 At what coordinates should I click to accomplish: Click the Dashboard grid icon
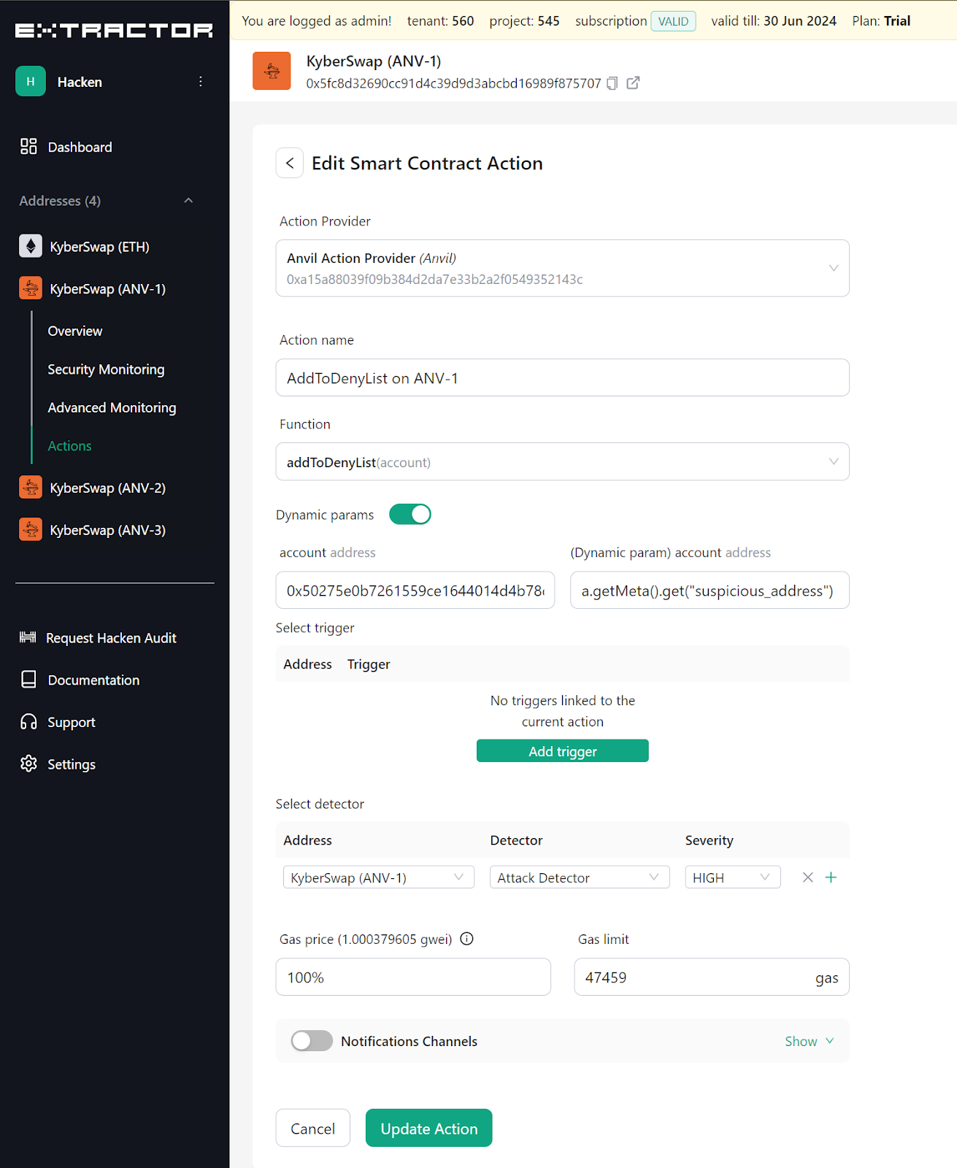28,147
